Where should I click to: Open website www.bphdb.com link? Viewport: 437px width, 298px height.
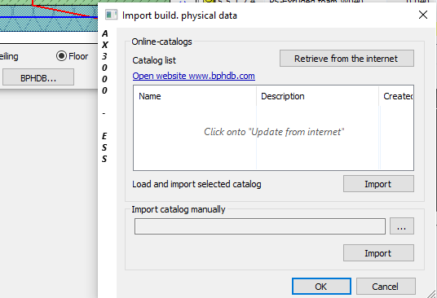click(194, 76)
